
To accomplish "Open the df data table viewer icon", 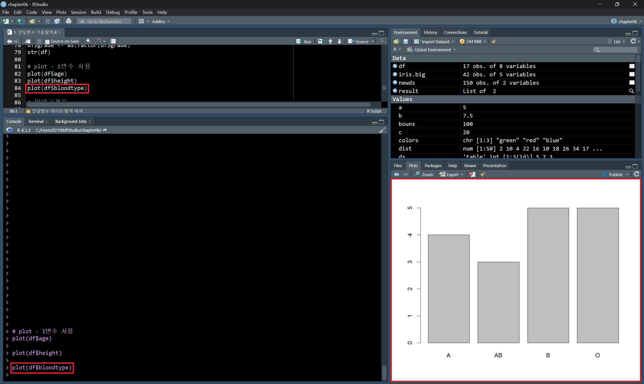I will (x=632, y=66).
